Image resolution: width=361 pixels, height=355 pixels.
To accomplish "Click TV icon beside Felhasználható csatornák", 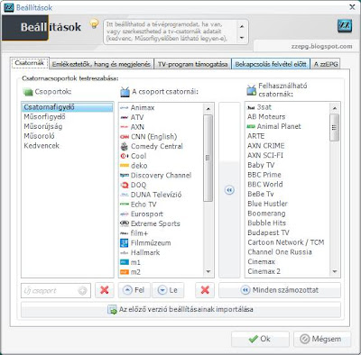I will coord(252,90).
